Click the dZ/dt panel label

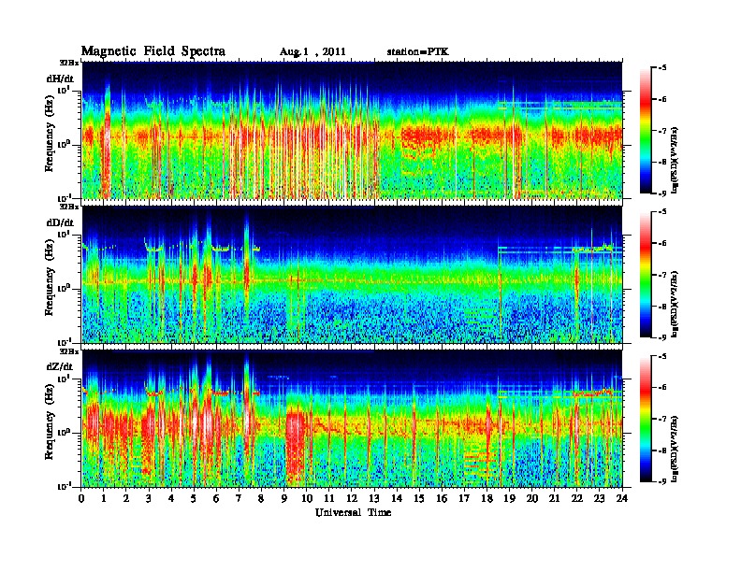pyautogui.click(x=60, y=366)
